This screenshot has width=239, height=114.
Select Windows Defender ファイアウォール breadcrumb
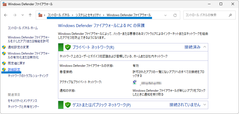129,15
